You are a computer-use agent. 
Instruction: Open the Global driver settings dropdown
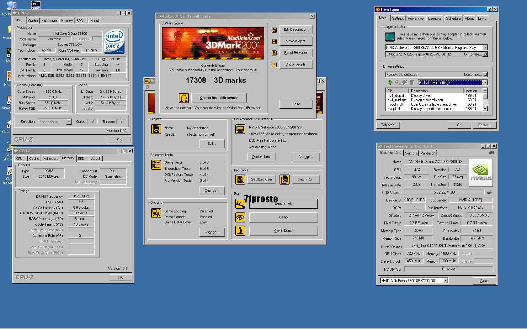pos(485,83)
